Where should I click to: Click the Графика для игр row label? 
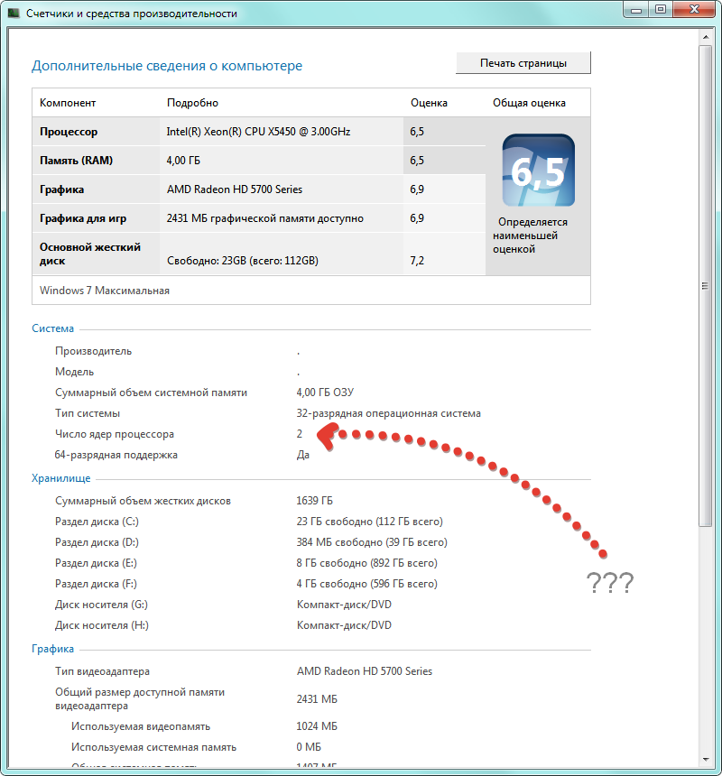(83, 218)
